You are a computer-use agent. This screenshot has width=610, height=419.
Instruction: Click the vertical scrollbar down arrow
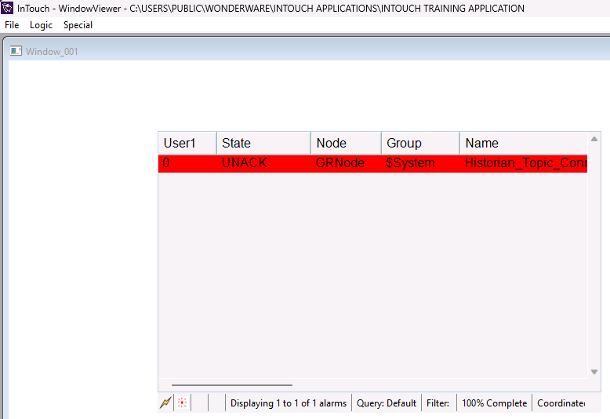[x=594, y=372]
